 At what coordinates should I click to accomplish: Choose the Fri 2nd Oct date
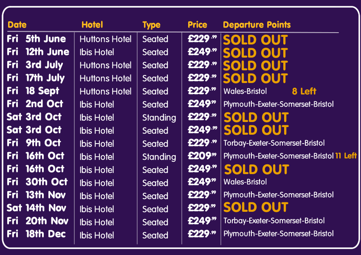click(35, 104)
